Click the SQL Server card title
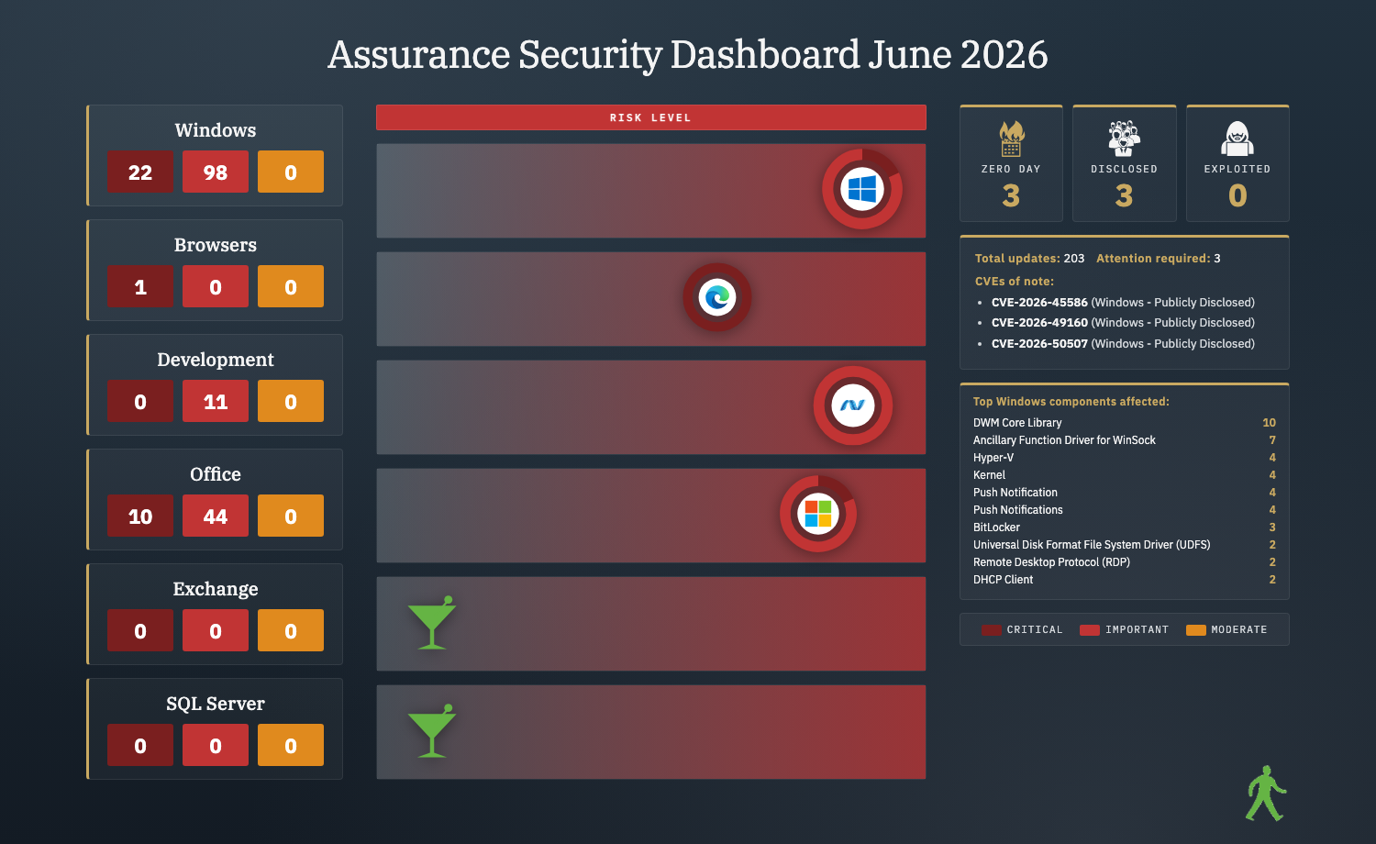 click(x=216, y=704)
